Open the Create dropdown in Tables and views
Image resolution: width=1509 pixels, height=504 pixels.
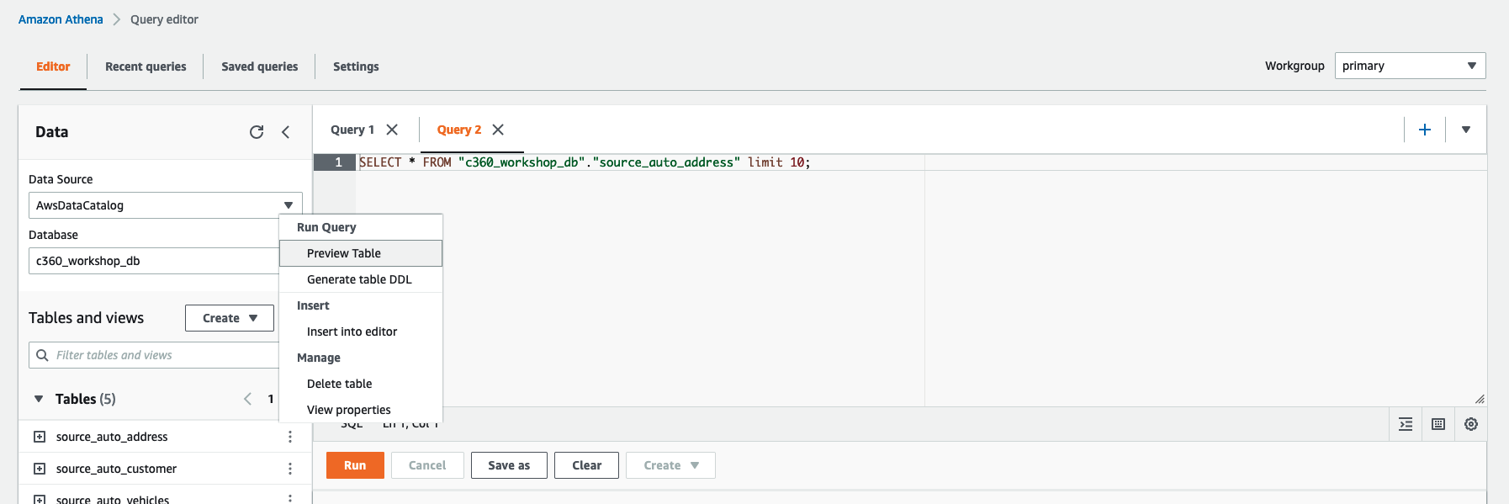click(229, 318)
